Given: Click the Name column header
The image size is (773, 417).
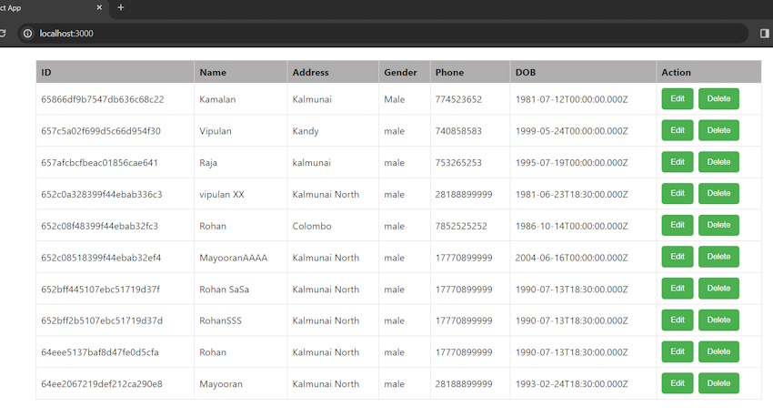Looking at the screenshot, I should pyautogui.click(x=213, y=73).
